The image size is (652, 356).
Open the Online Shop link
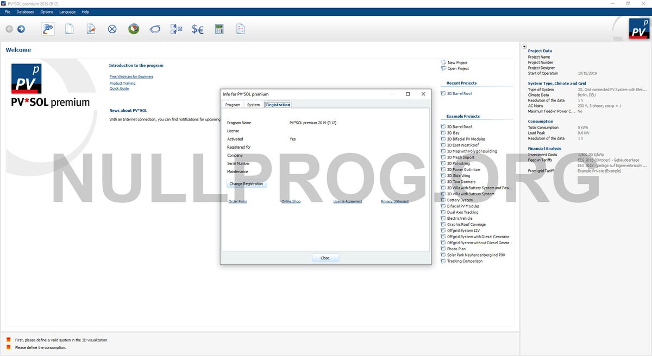291,201
